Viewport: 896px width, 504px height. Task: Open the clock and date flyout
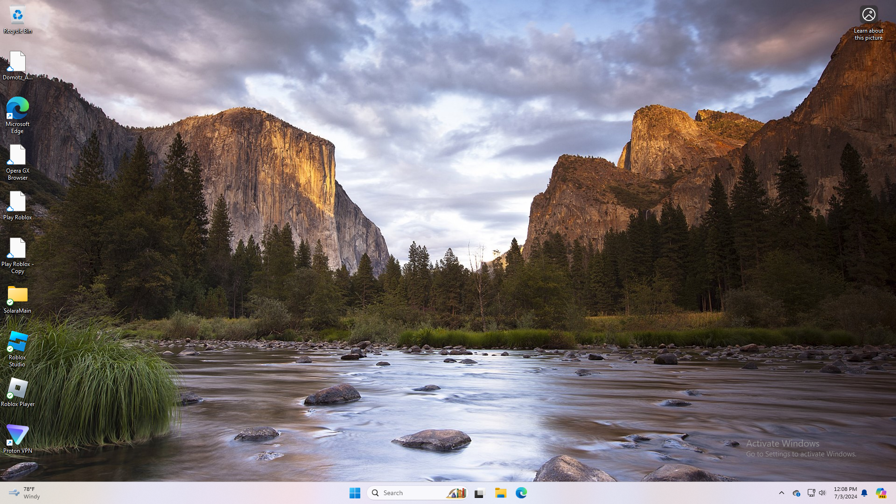pos(845,493)
